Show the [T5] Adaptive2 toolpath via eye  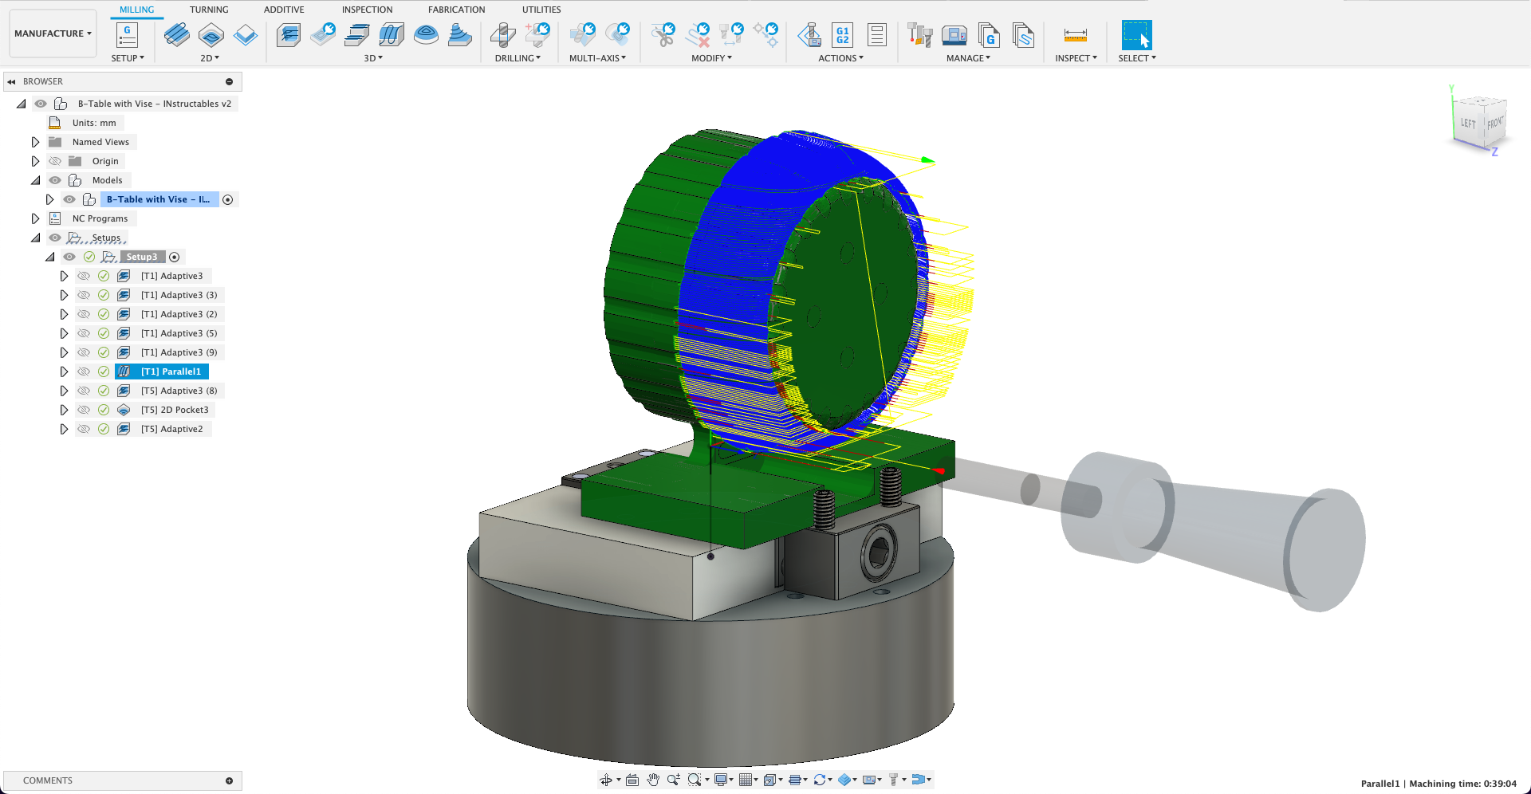pos(84,429)
